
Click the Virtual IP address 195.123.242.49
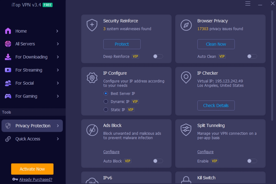coord(229,81)
